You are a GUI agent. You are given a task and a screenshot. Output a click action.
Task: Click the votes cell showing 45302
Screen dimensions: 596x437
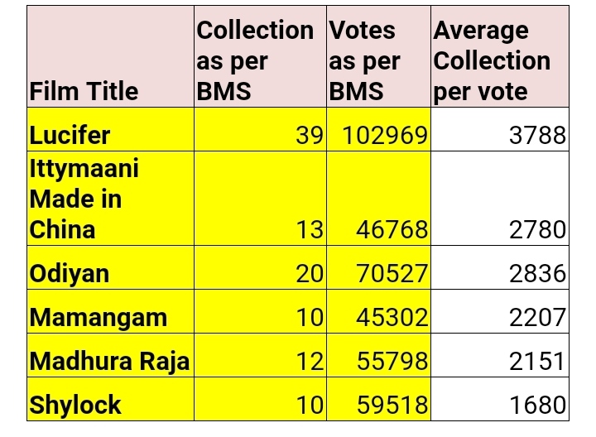pos(378,311)
